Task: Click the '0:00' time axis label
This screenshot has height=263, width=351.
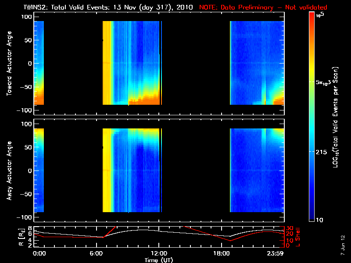Action: [x=39, y=253]
